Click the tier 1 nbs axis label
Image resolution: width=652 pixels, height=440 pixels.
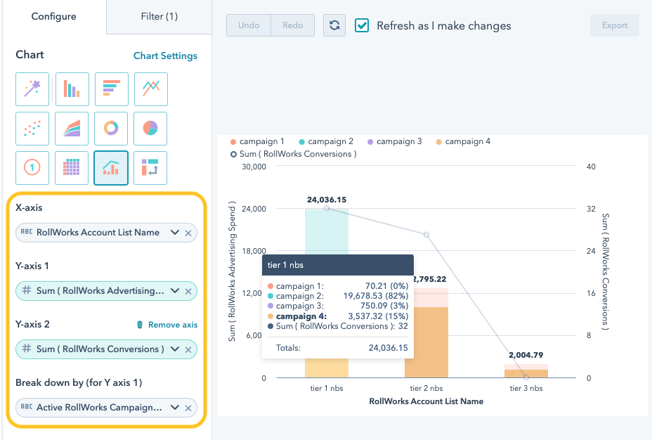tap(327, 389)
